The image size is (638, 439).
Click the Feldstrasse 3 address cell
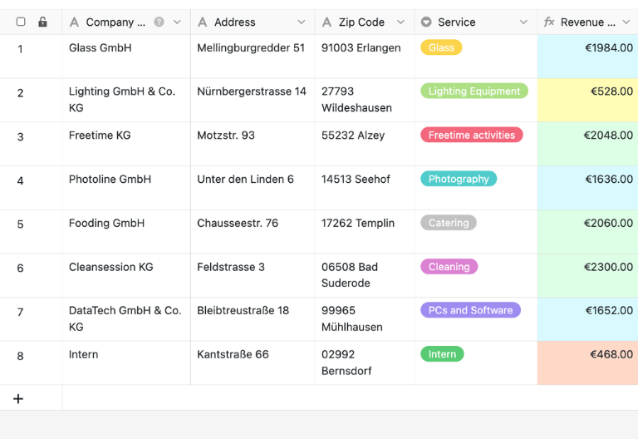pos(253,276)
